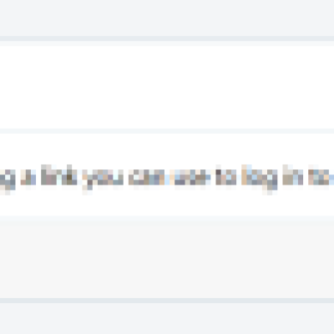Click the cut-off word at the line's end

pos(321,177)
